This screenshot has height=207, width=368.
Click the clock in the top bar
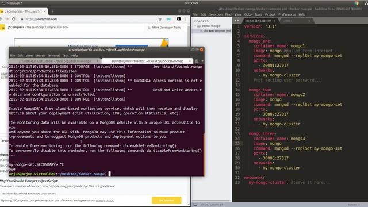tap(191, 3)
